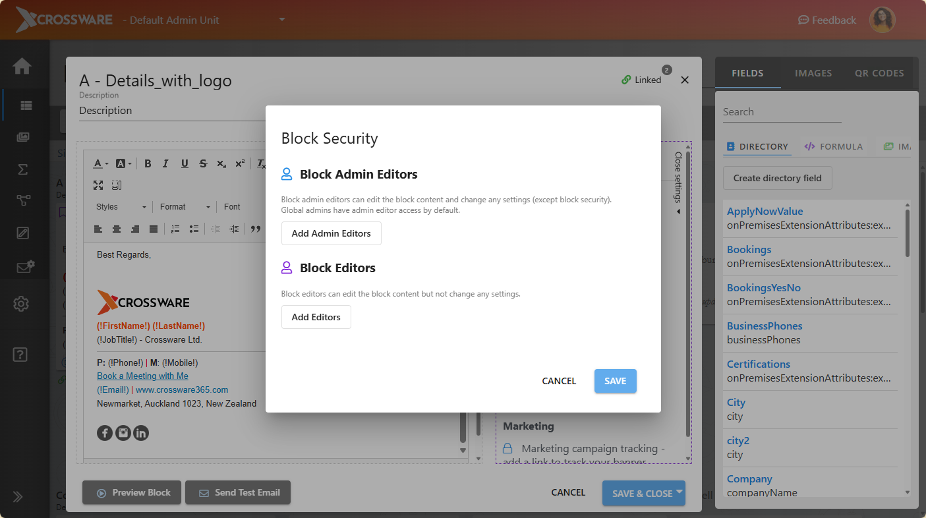This screenshot has height=518, width=926.
Task: Select the Formula sub-tab
Action: 834,147
